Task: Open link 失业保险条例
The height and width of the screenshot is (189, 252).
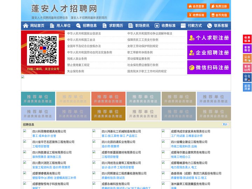Action: pyautogui.click(x=76, y=71)
